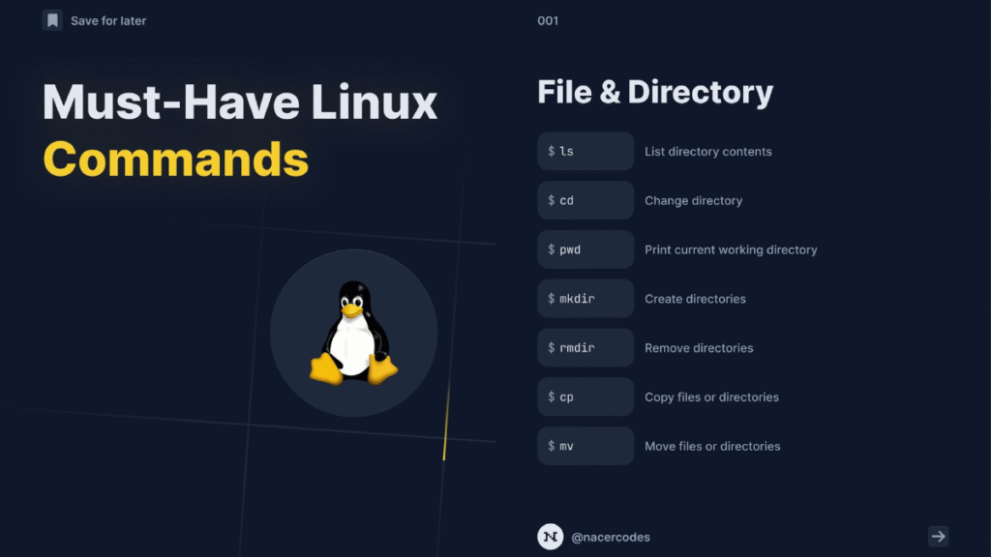Screen dimensions: 991x557
Task: Select the ls command pill
Action: (586, 151)
